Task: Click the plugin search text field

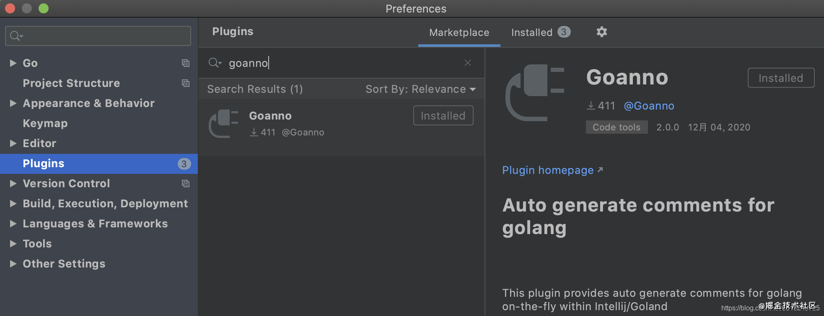Action: (344, 63)
